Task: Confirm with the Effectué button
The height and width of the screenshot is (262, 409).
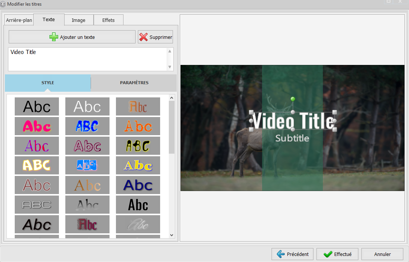Action: point(337,254)
